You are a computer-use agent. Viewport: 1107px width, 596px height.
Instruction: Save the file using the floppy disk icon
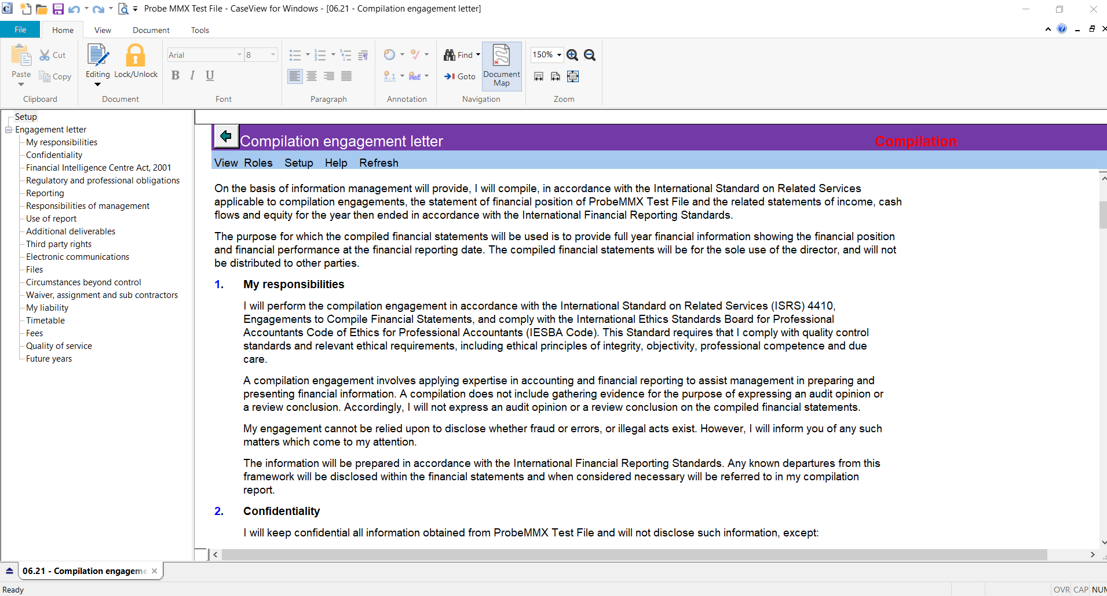tap(58, 9)
